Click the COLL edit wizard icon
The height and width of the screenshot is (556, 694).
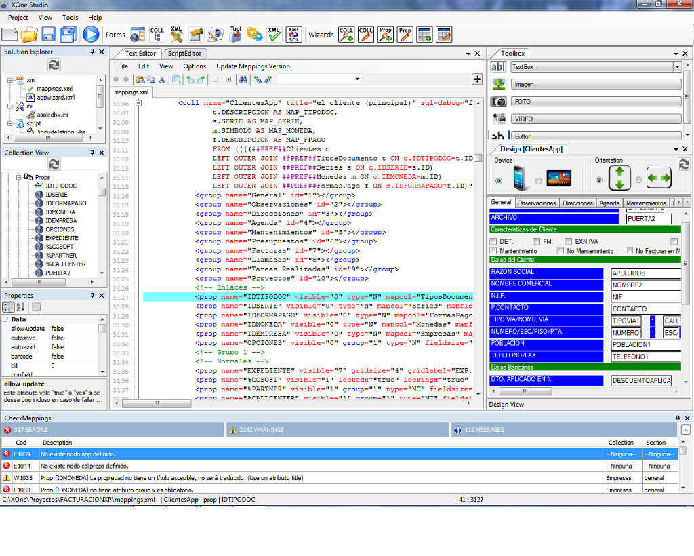366,35
